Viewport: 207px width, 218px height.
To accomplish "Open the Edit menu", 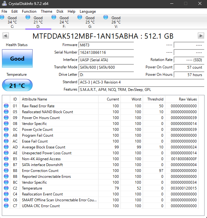I will pyautogui.click(x=15, y=11).
